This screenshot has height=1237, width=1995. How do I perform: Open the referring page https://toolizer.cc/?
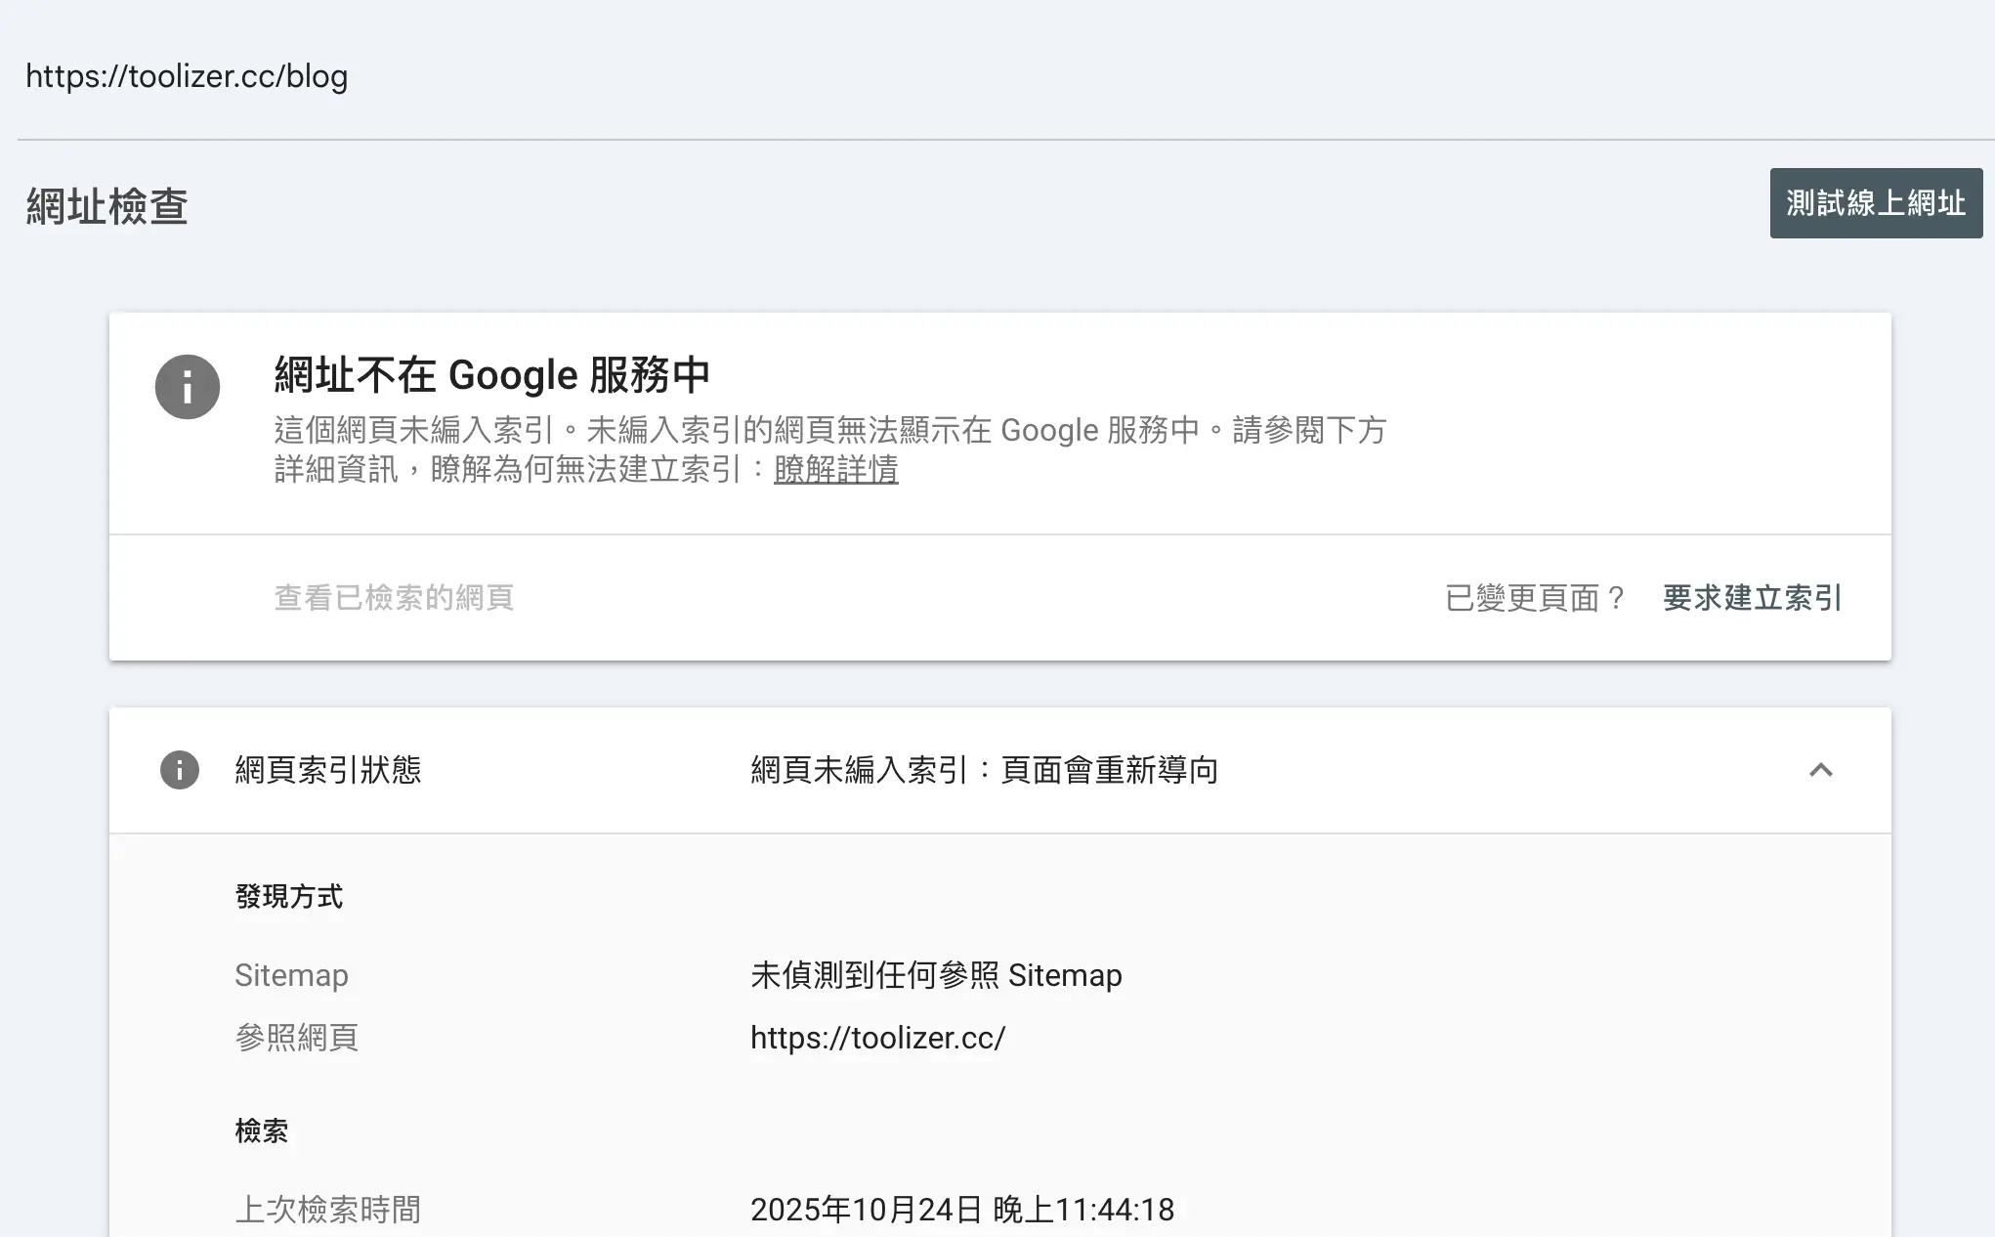point(877,1038)
